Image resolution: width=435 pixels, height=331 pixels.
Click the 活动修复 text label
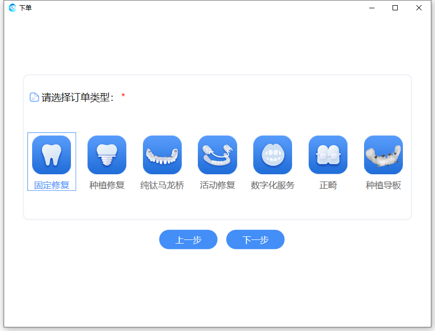(218, 185)
